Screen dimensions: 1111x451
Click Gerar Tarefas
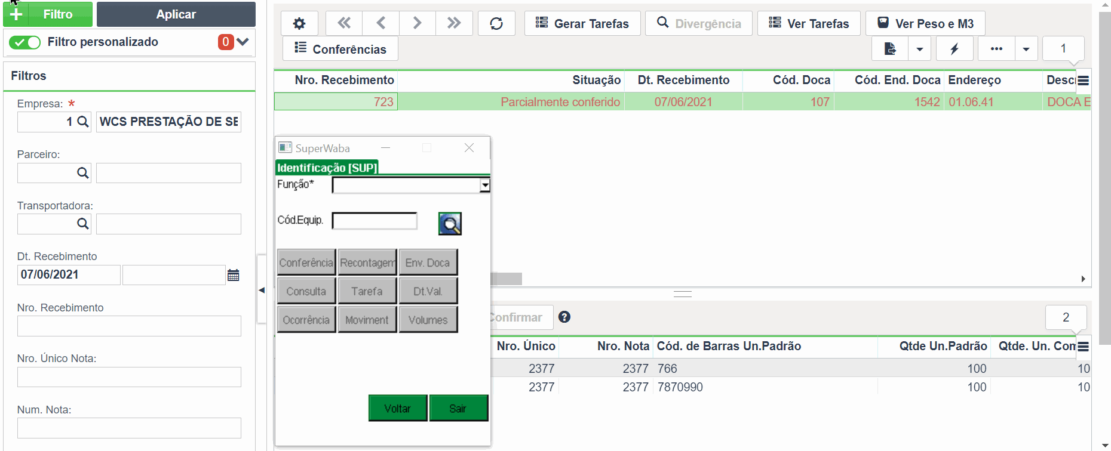pos(582,23)
